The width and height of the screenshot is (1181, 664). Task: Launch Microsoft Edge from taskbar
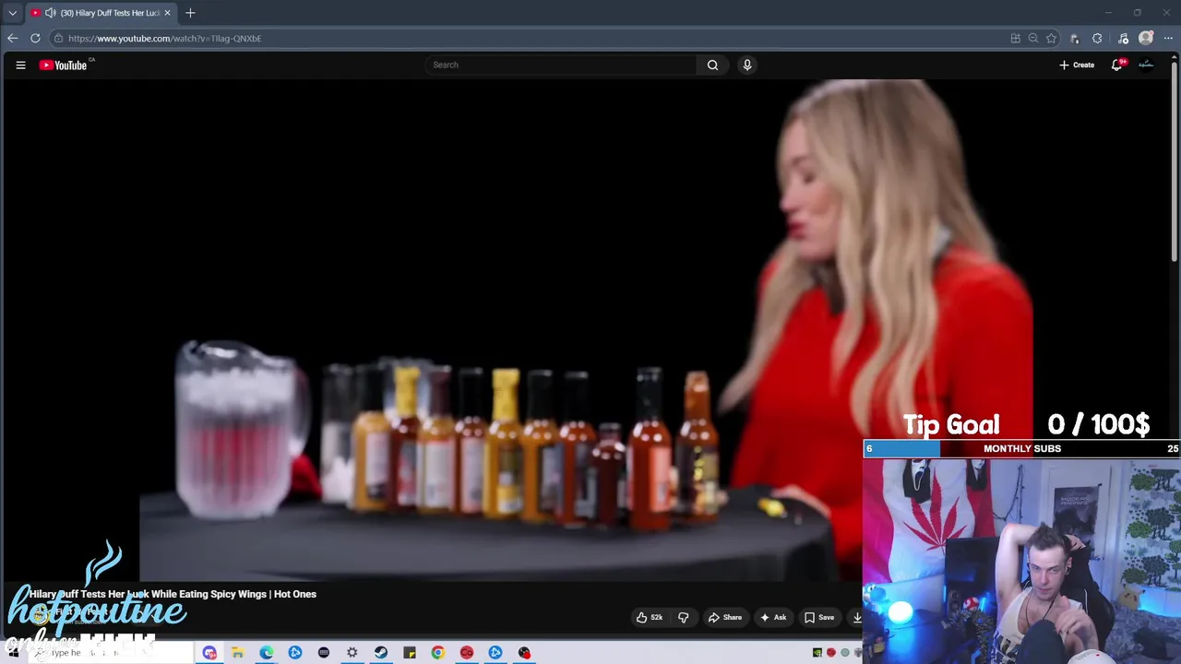tap(267, 653)
